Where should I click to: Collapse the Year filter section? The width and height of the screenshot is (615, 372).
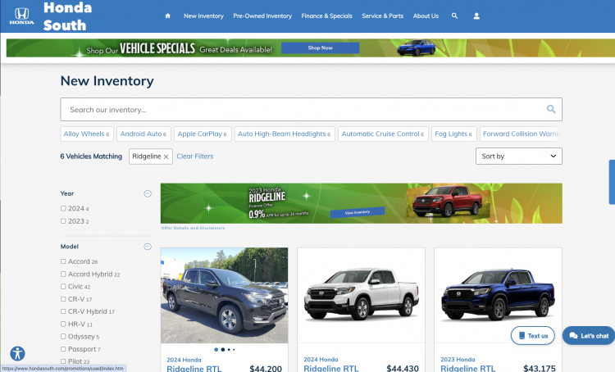click(148, 193)
